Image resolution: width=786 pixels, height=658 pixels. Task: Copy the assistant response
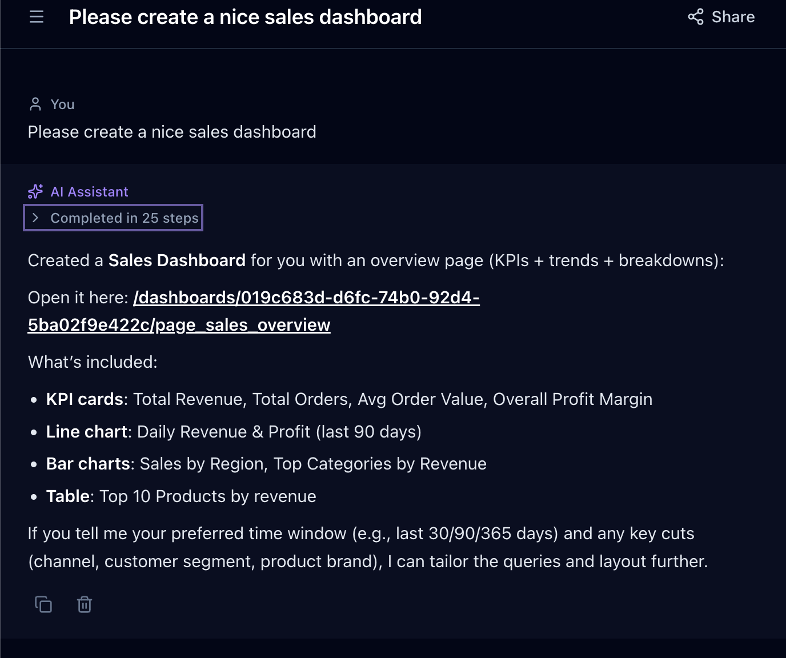point(43,604)
